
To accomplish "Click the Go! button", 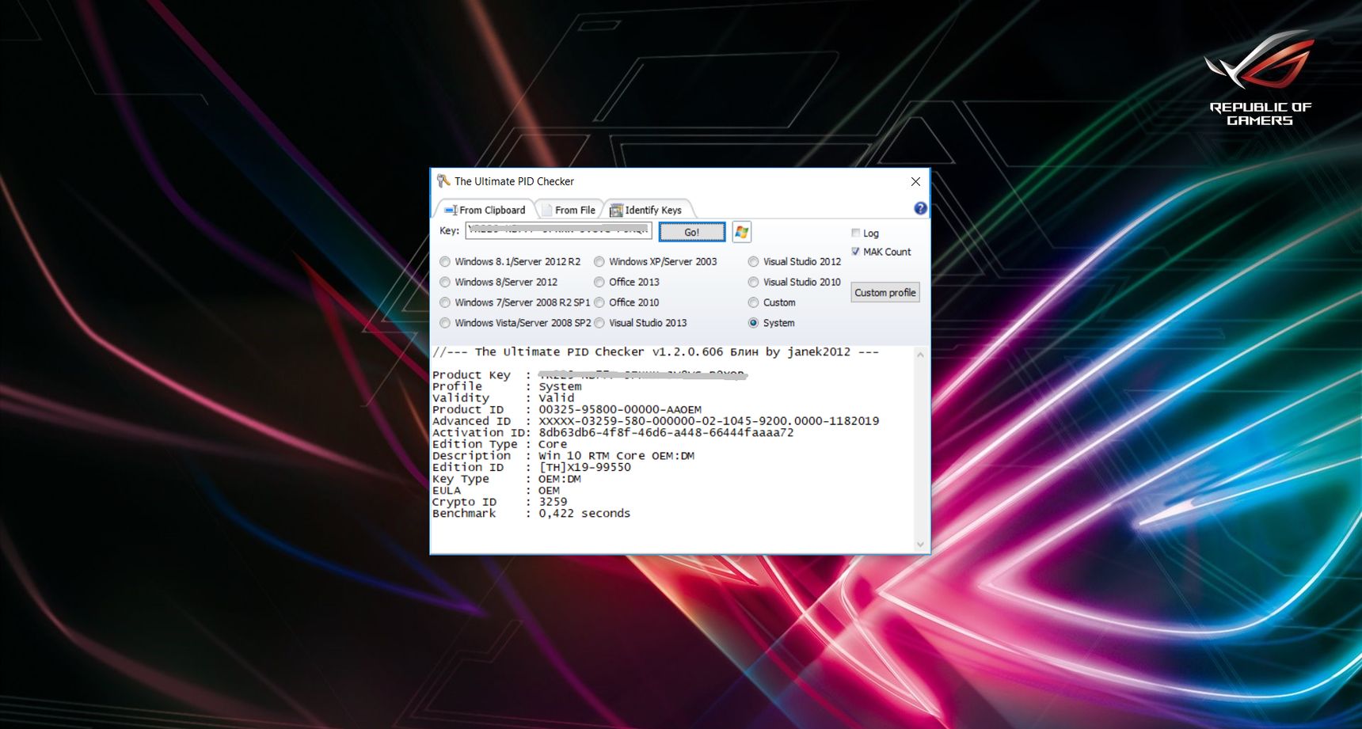I will pos(691,232).
